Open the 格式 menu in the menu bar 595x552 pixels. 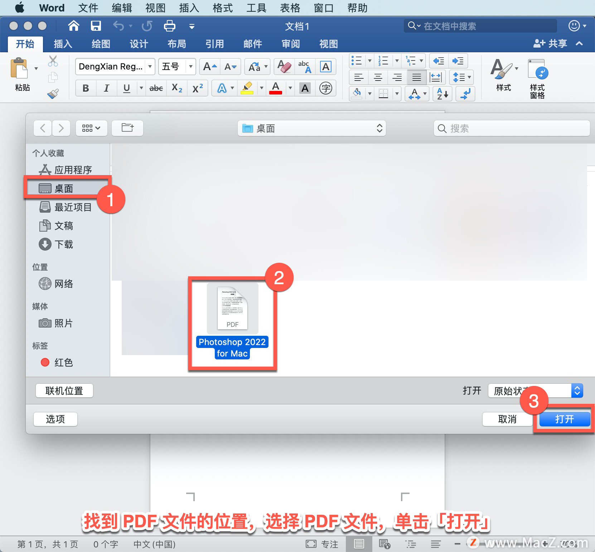(223, 8)
